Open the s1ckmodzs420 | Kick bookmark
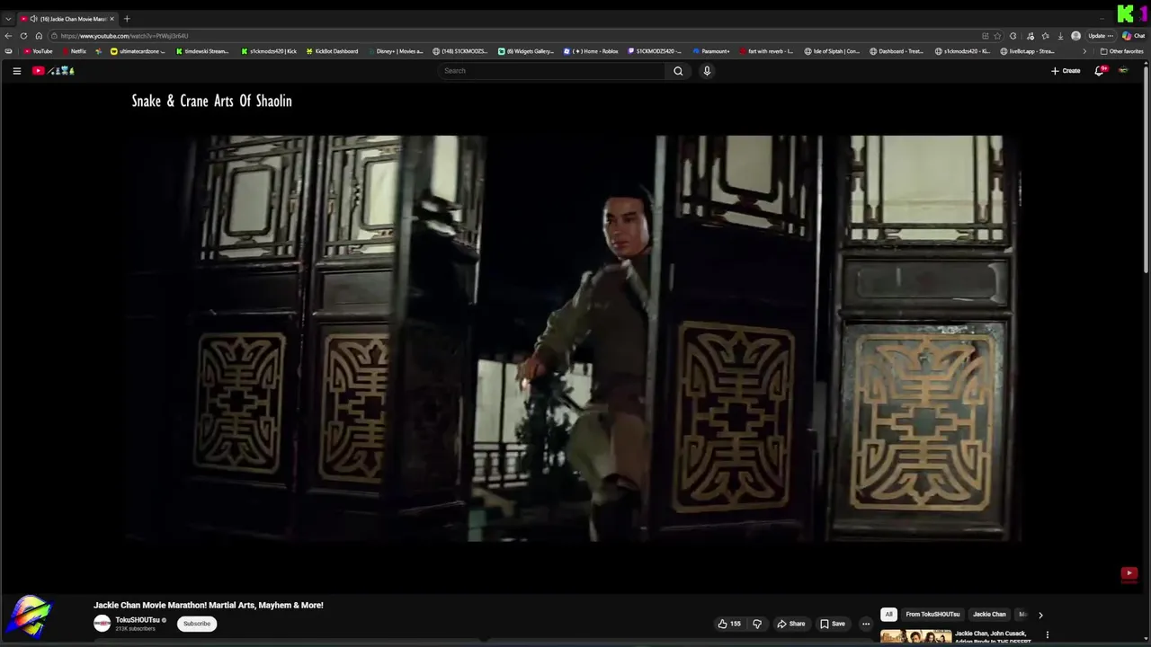Viewport: 1151px width, 647px height. tap(269, 51)
